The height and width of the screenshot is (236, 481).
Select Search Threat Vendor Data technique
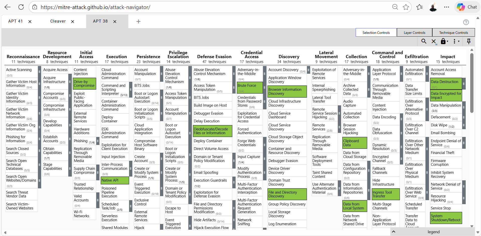(x=22, y=194)
